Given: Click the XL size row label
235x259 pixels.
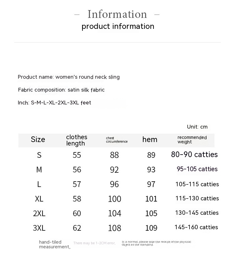Looking at the screenshot, I should click(x=39, y=199).
